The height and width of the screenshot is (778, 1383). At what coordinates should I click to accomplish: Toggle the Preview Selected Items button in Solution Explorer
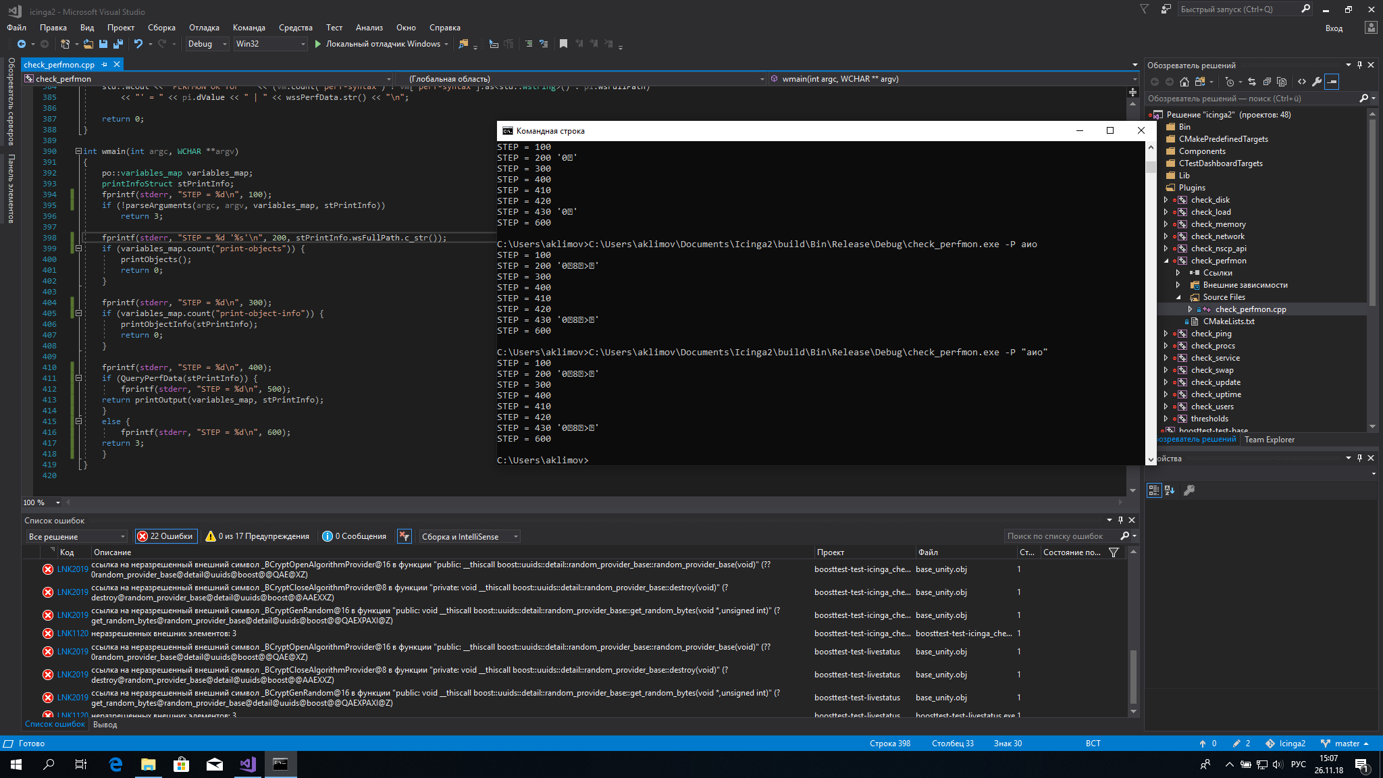coord(1332,82)
